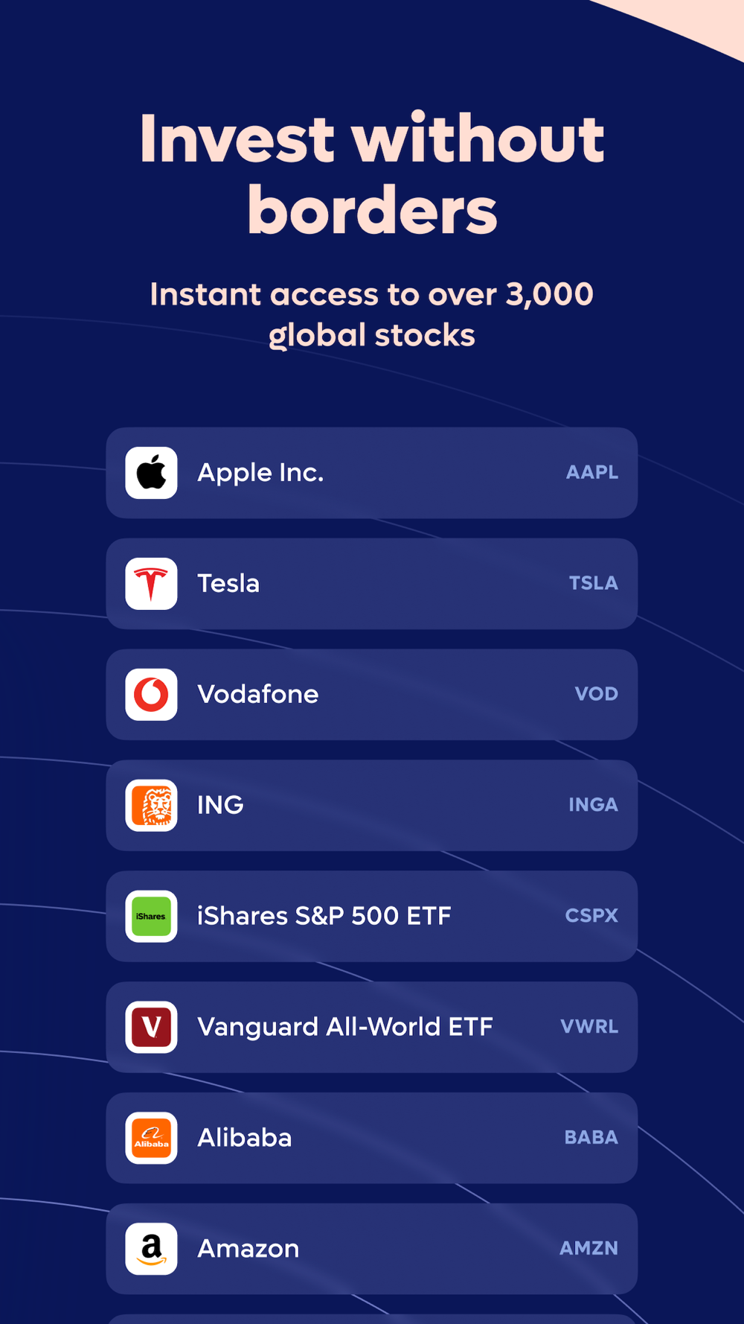
Task: Click the BABA ticker label
Action: pos(591,1138)
